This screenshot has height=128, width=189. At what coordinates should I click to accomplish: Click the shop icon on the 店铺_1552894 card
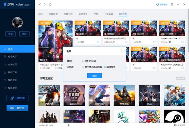tap(182, 42)
